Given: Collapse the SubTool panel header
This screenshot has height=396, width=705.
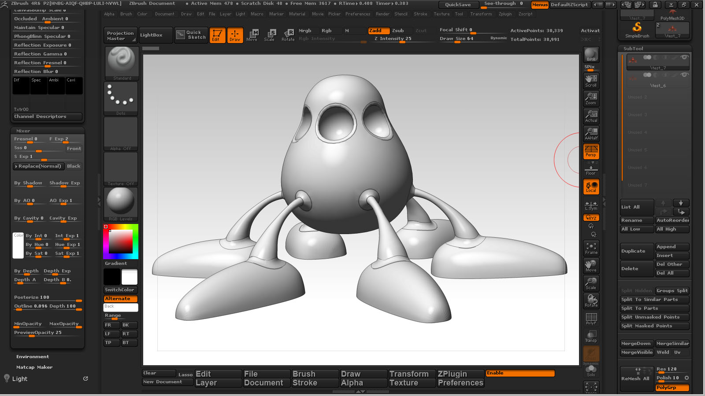Looking at the screenshot, I should (633, 48).
